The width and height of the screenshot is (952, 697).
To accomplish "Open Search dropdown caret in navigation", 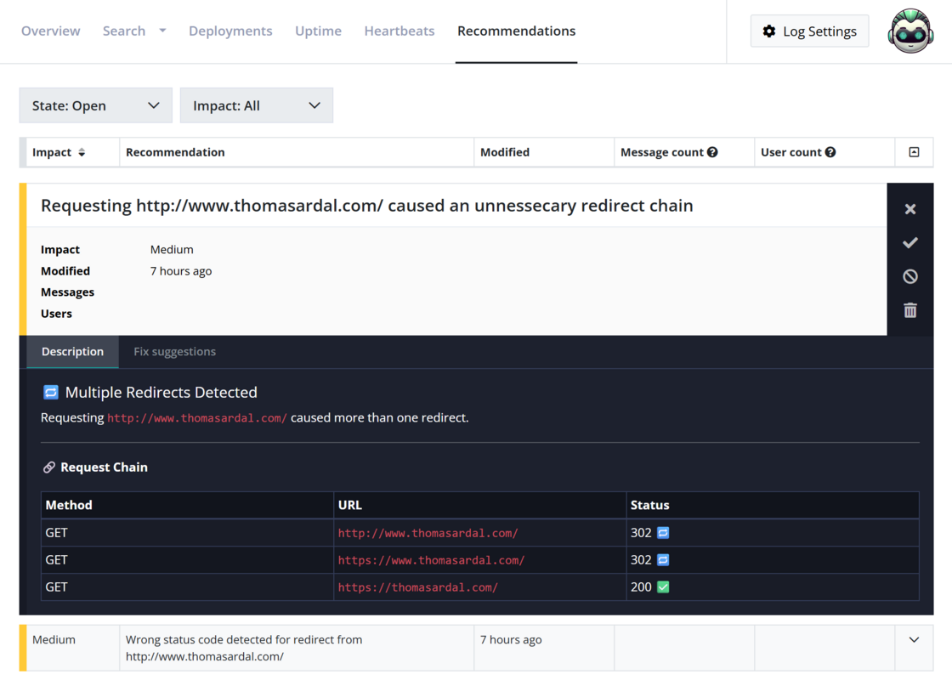I will click(x=162, y=31).
